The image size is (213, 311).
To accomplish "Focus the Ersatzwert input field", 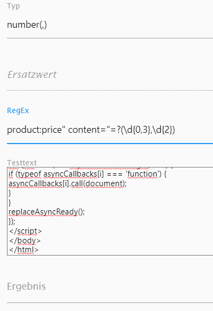I will [110, 75].
